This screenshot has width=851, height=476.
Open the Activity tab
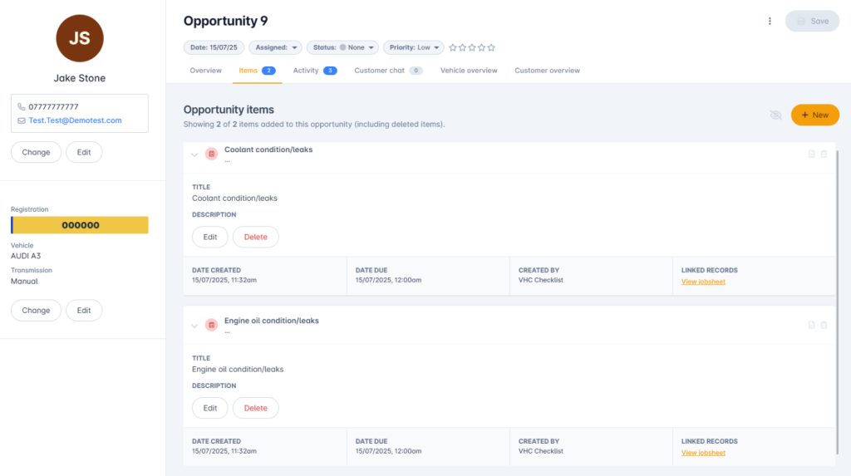pyautogui.click(x=315, y=71)
